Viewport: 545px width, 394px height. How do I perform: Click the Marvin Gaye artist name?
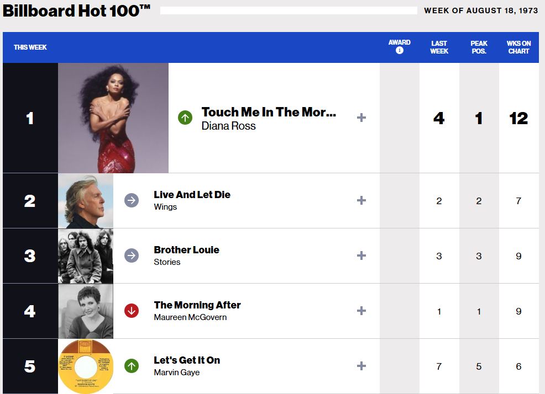(x=177, y=372)
